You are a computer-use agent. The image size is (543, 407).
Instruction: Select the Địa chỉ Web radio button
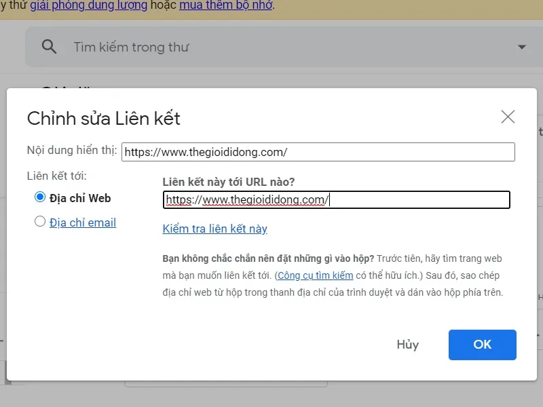pos(39,197)
